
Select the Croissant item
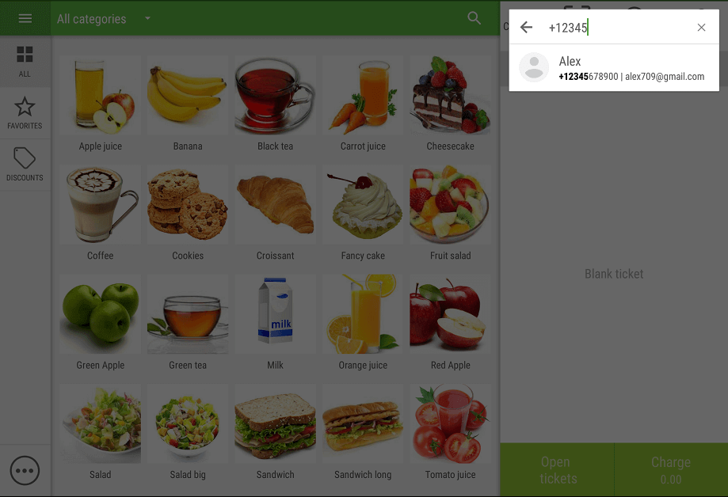pos(276,214)
